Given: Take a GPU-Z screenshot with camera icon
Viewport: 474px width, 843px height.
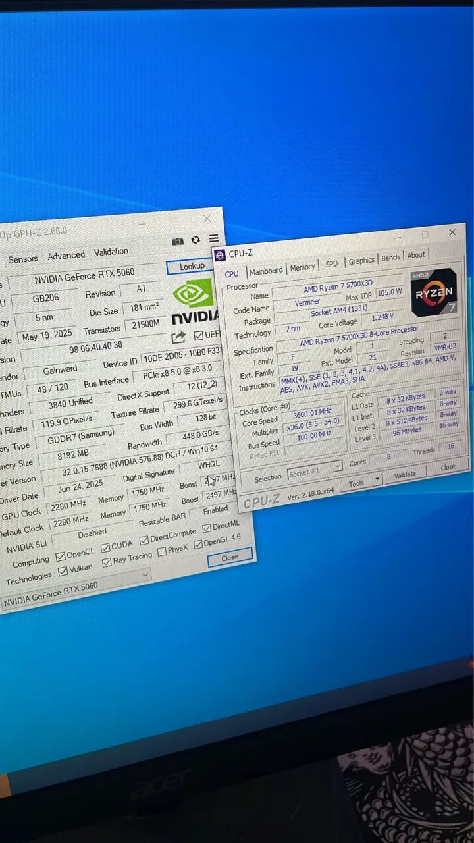Looking at the screenshot, I should point(177,242).
